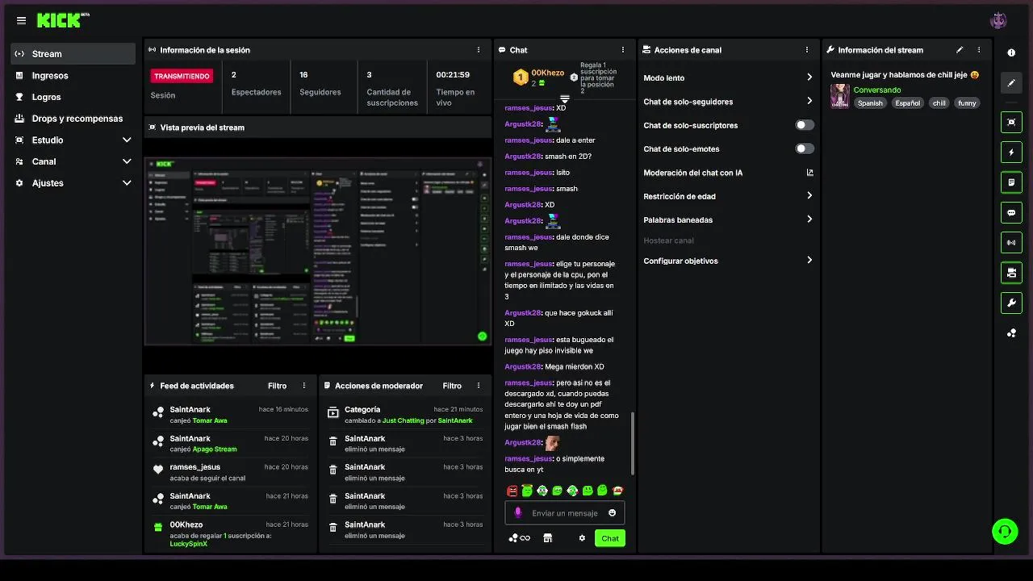Open Información del stream three-dot menu

pyautogui.click(x=979, y=50)
